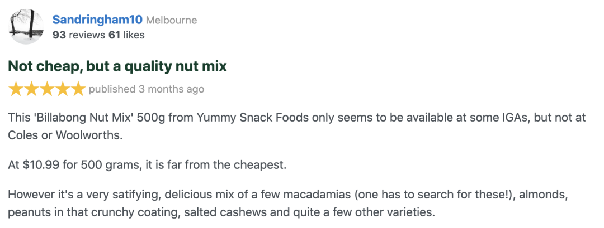This screenshot has height=228, width=604.
Task: Open the Sandringham10 username link
Action: coord(97,20)
